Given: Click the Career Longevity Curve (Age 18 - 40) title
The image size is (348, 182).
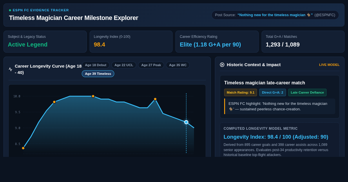Looking at the screenshot, I should pyautogui.click(x=48, y=69).
